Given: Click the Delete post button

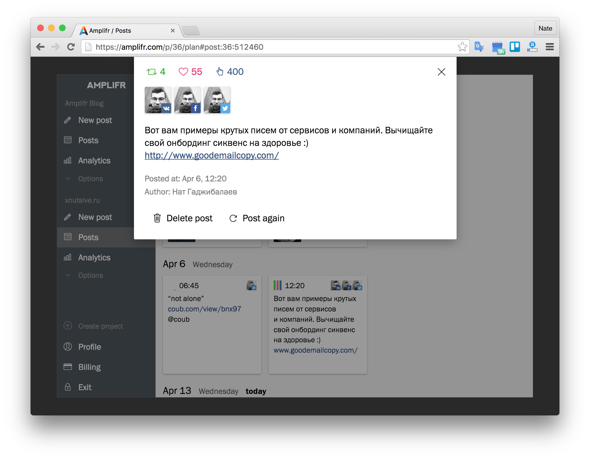Looking at the screenshot, I should coord(183,218).
